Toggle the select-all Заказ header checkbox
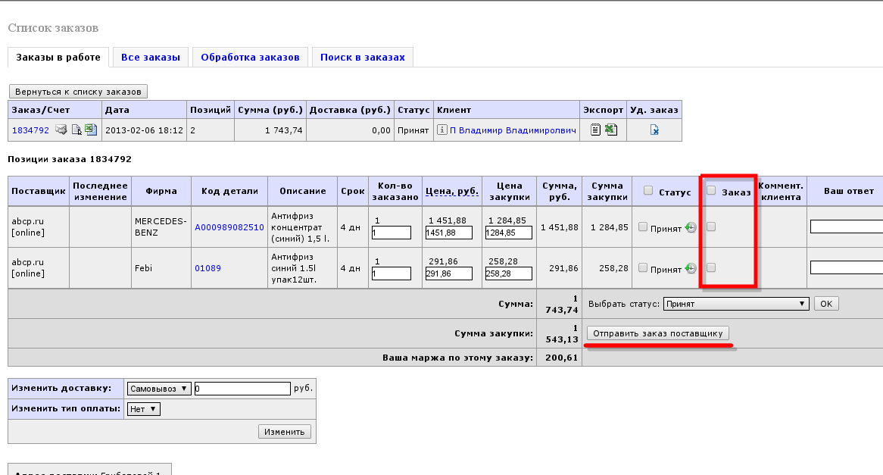 711,190
